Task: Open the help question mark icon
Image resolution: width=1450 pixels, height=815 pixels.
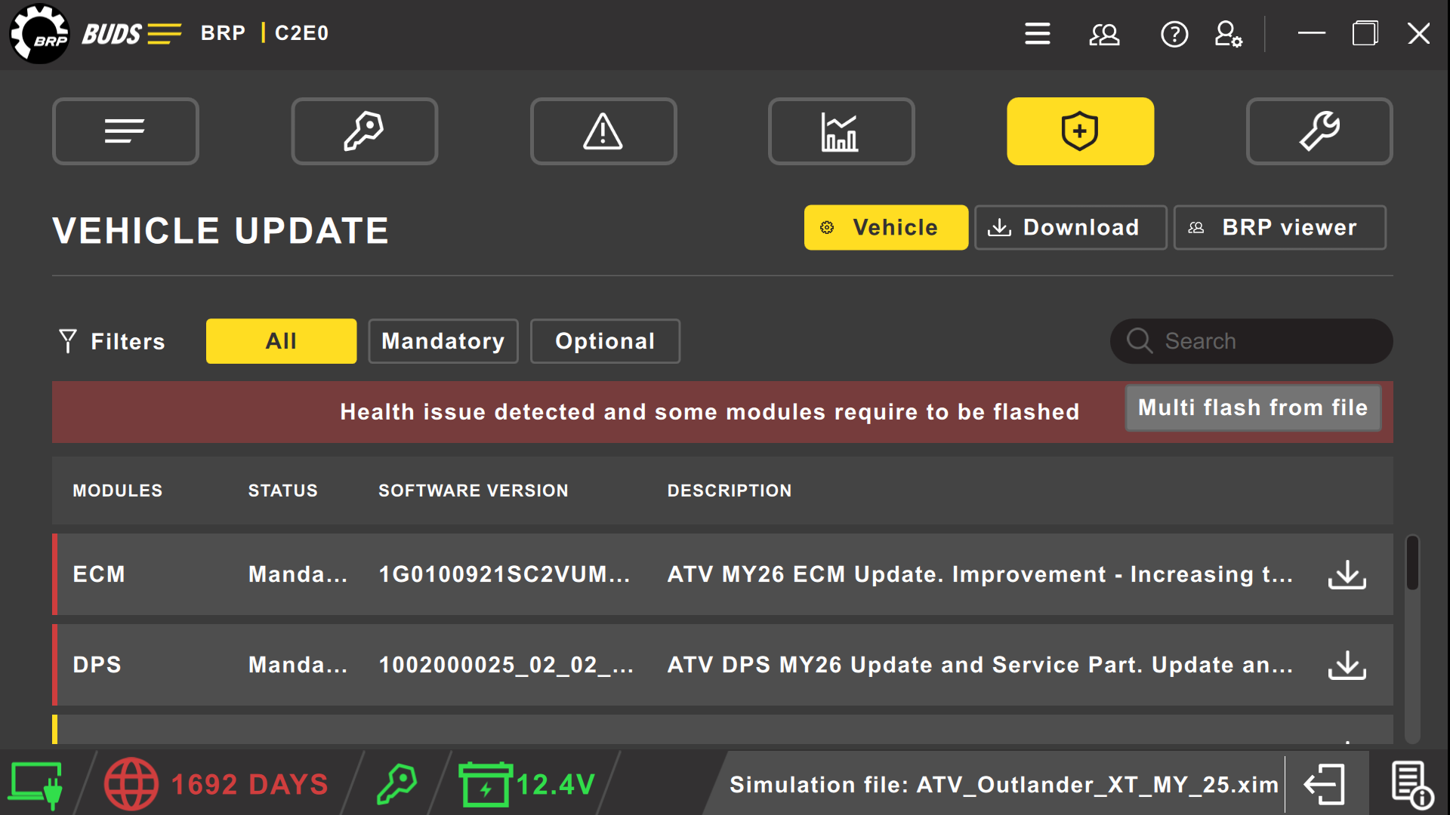Action: 1174,34
